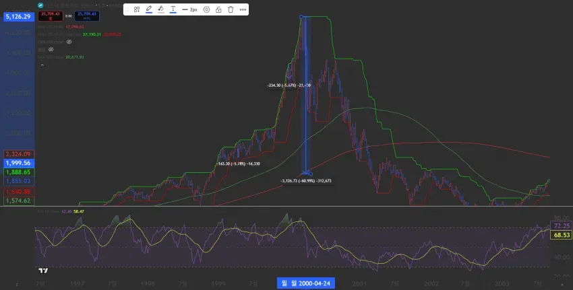Click the -3,126.73 (-60.99%) measurement label

(x=306, y=181)
